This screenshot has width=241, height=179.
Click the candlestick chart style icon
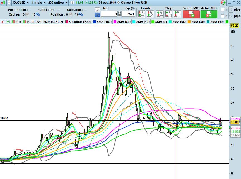pyautogui.click(x=3, y=3)
